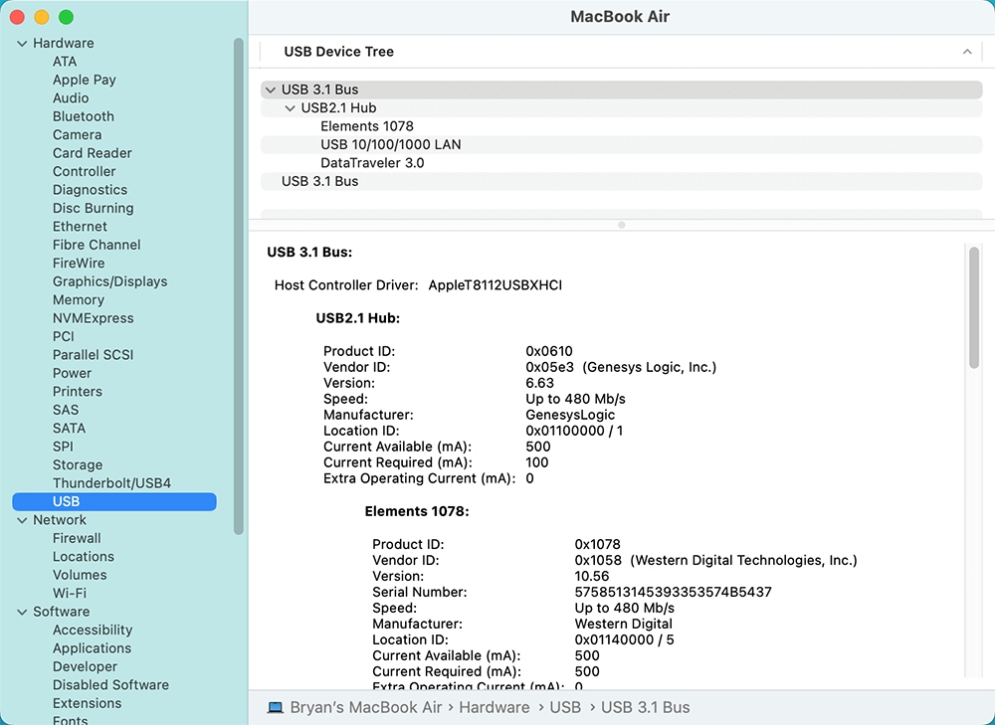Select USB 10/100/1000 LAN device
Viewport: 995px width, 725px height.
coord(389,144)
